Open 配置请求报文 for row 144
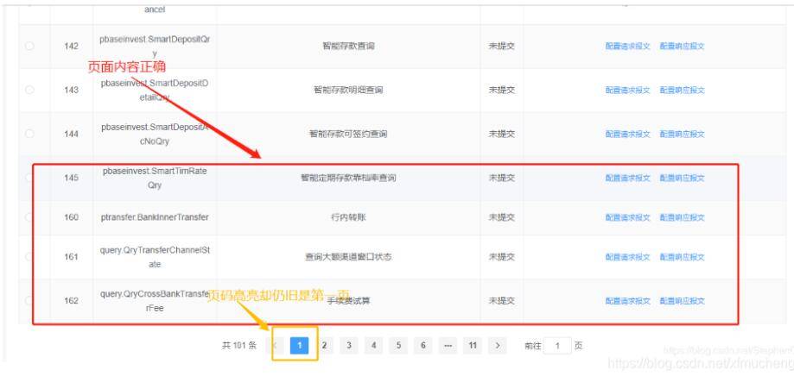 (x=628, y=134)
